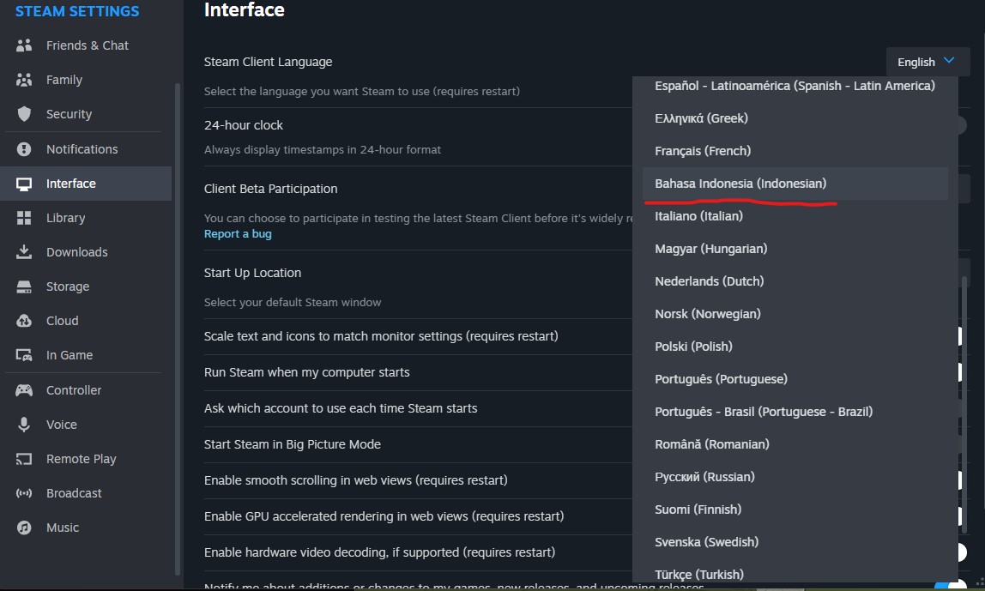
Task: Select Bahasa Indonesia (Indonesian) from list
Action: pos(740,184)
